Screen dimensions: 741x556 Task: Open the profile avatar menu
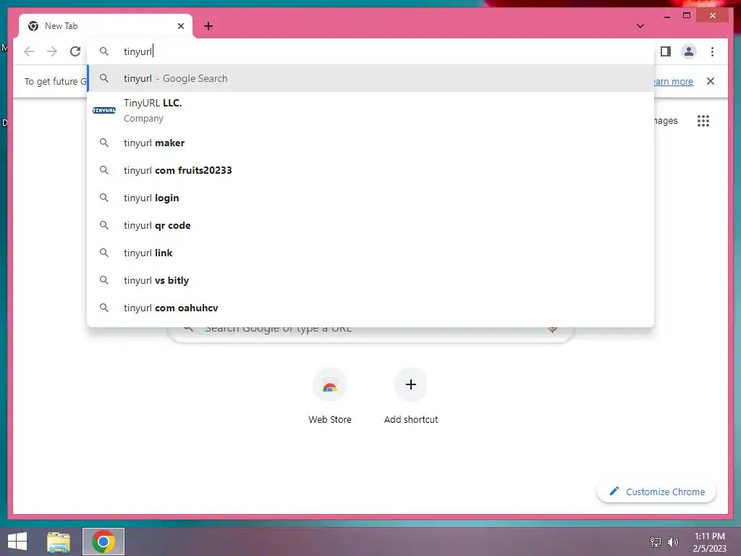tap(689, 51)
